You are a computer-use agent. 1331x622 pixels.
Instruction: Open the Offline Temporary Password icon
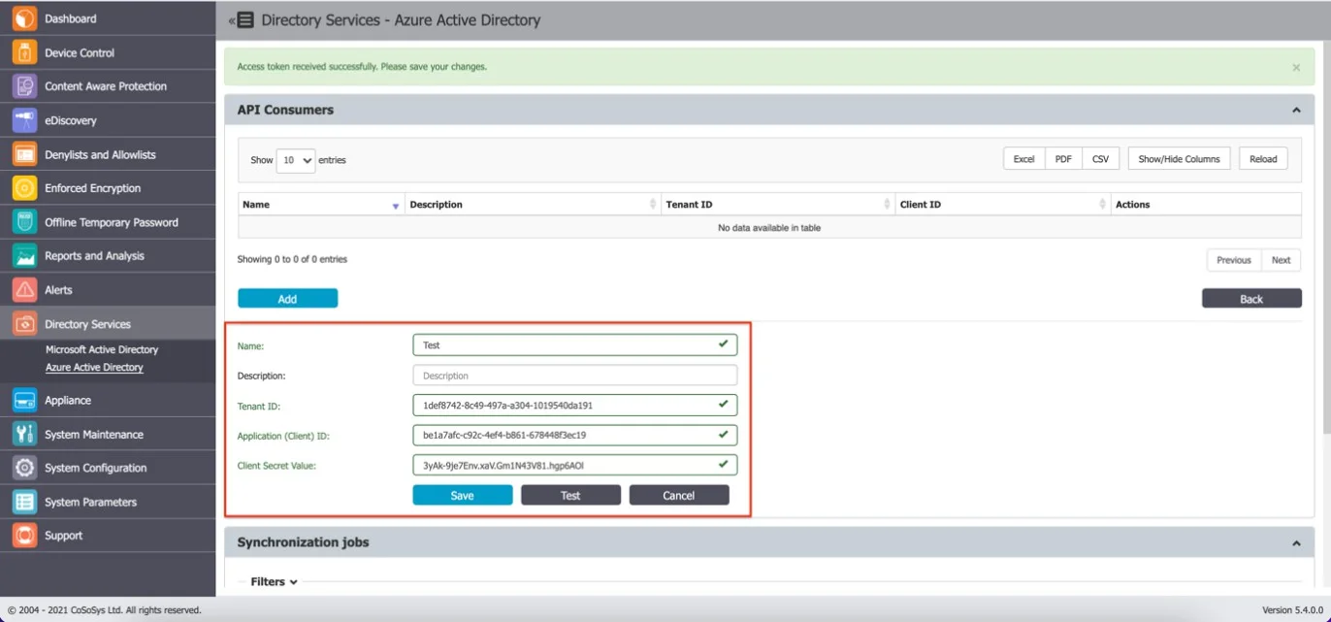[25, 222]
